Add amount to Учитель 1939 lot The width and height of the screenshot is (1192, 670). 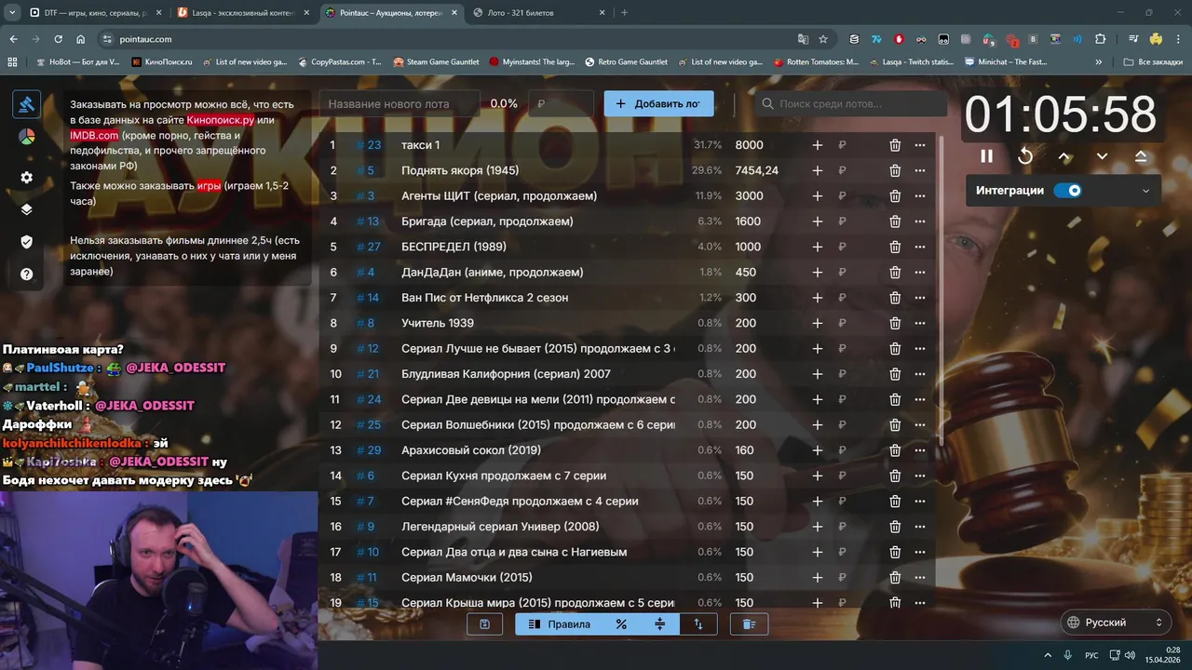818,323
